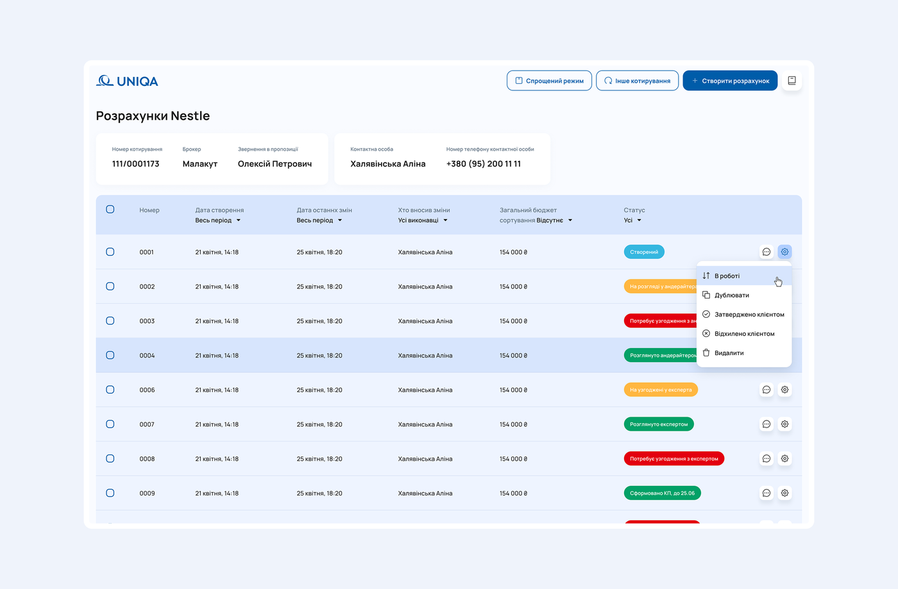Image resolution: width=898 pixels, height=589 pixels.
Task: Click the green Розглянуто експертом status badge
Action: (x=658, y=424)
